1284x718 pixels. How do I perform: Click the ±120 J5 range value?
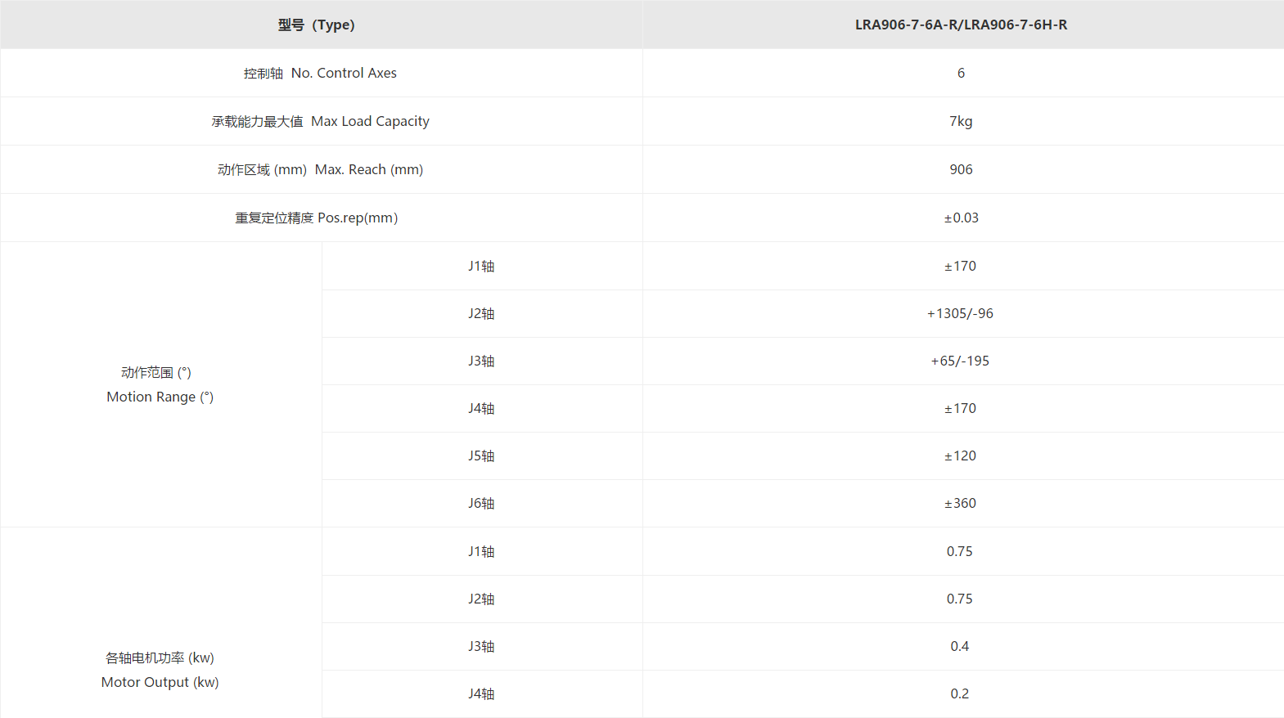(960, 455)
